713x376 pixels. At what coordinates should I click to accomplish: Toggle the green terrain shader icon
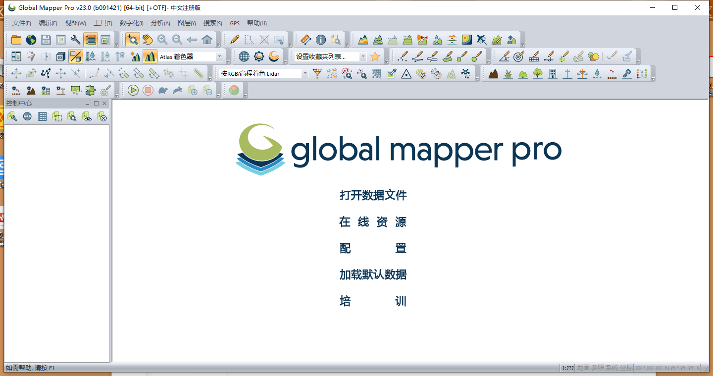point(150,56)
